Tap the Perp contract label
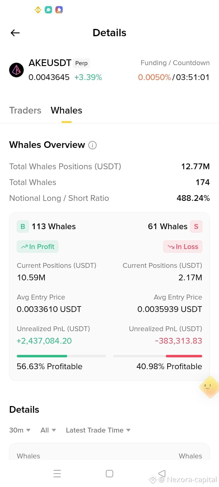 coord(82,63)
